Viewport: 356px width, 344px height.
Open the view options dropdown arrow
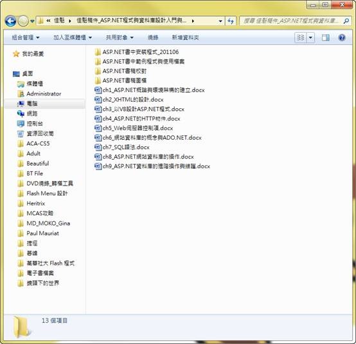coord(310,37)
